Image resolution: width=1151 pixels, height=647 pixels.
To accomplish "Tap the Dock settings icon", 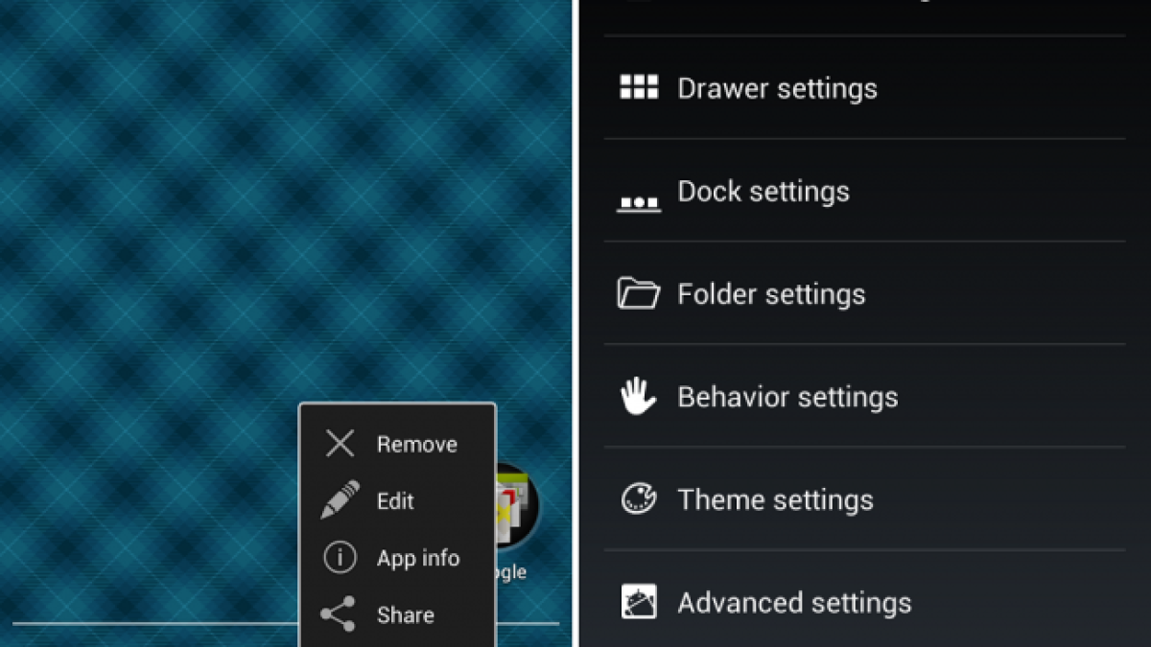I will (x=639, y=203).
